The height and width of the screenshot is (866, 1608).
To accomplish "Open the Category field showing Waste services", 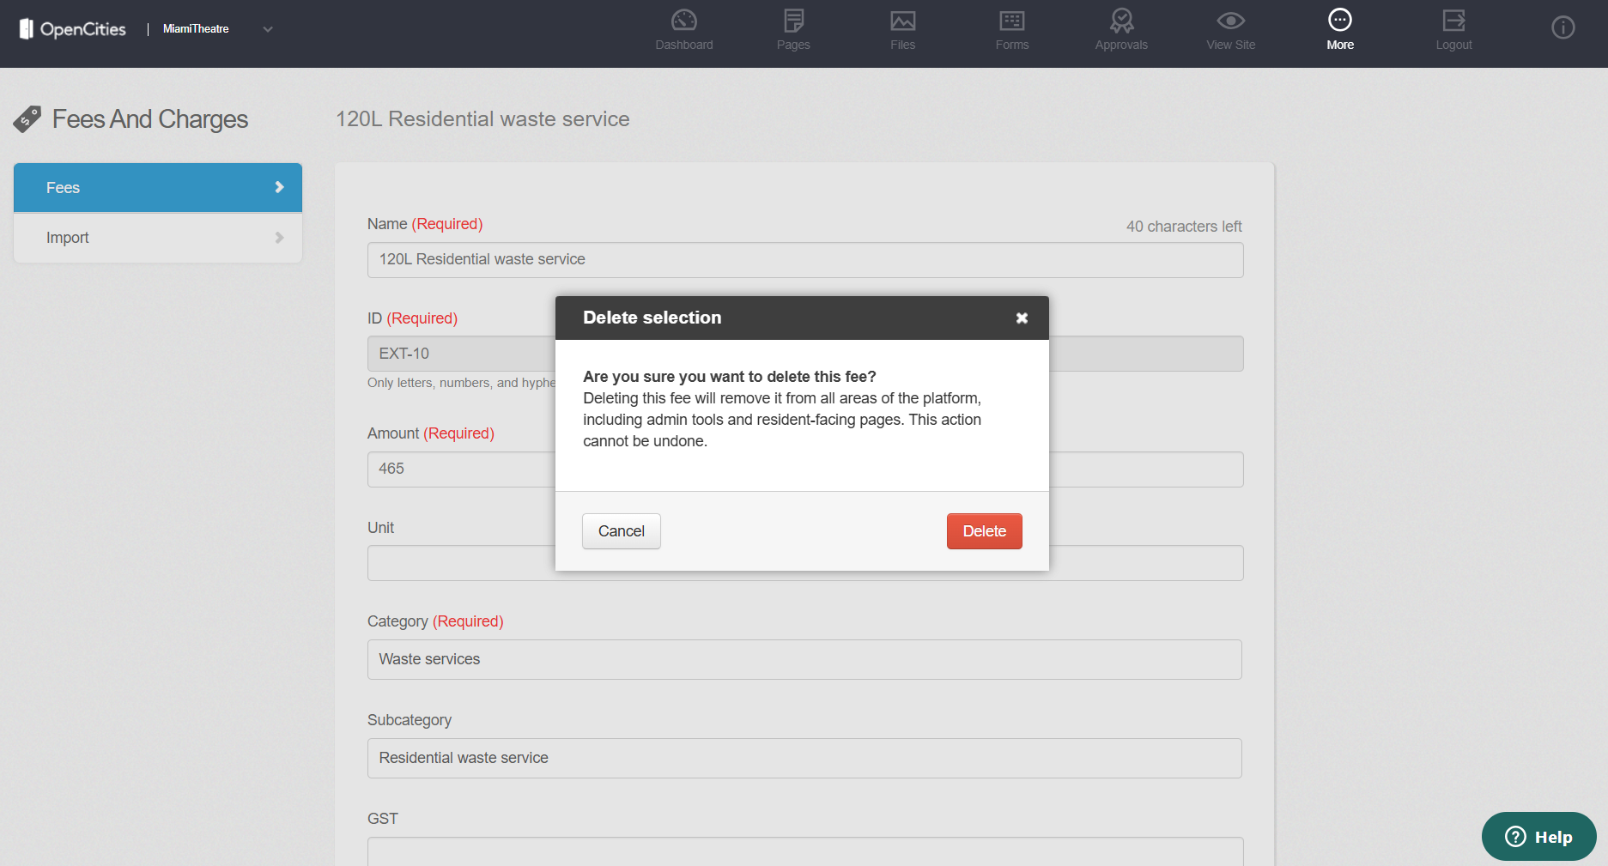I will 804,659.
